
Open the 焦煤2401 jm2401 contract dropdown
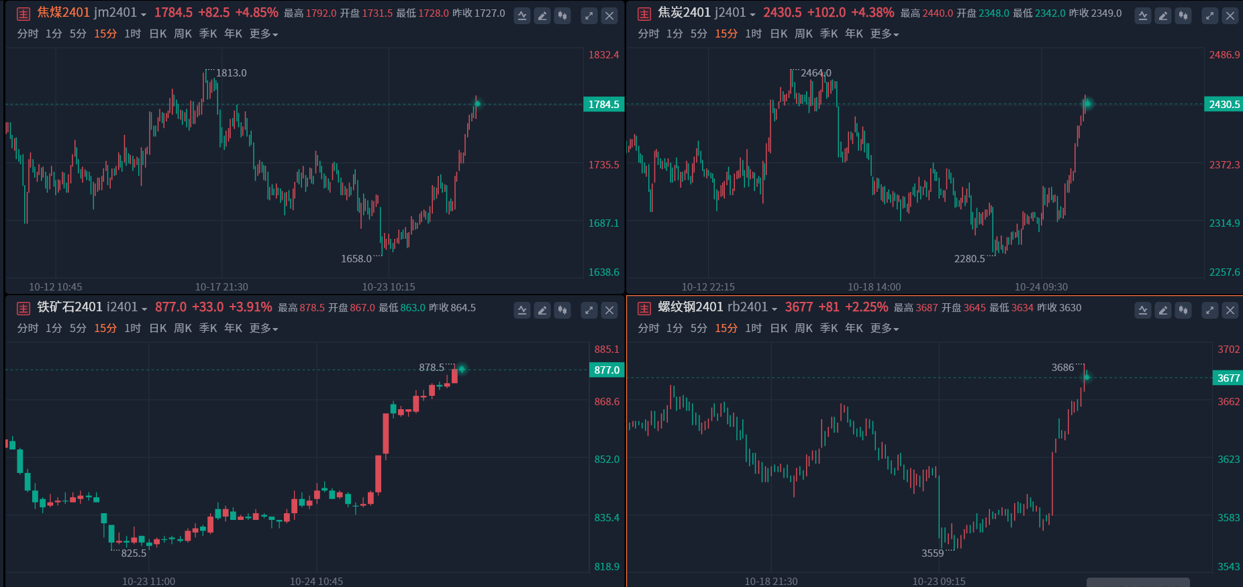(x=144, y=15)
